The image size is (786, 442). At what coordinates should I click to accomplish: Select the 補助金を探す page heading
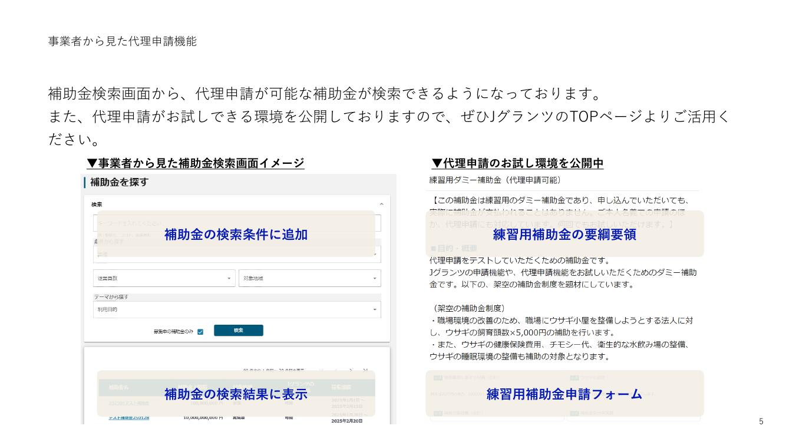[x=120, y=182]
